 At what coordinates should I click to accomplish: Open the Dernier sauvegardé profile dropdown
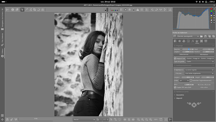point(188,36)
